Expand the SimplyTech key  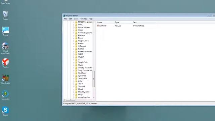(74, 62)
